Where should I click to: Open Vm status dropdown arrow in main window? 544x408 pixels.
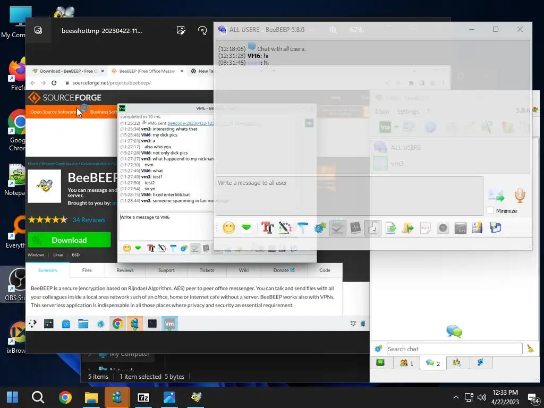[x=396, y=127]
